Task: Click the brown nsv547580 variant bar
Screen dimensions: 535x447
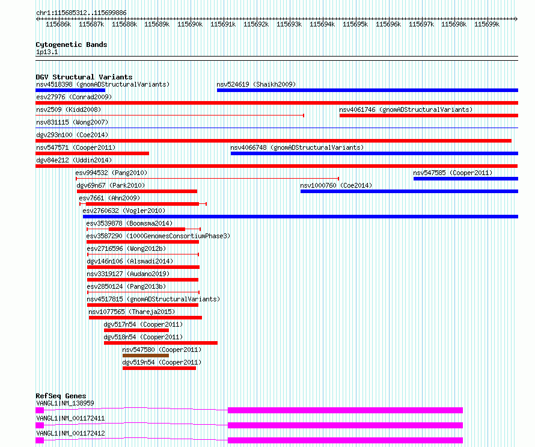Action: point(145,356)
